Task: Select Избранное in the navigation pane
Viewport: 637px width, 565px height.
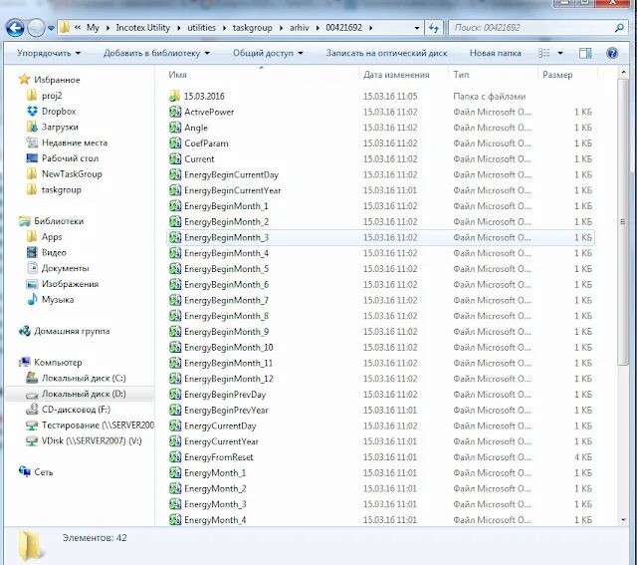Action: pos(57,80)
